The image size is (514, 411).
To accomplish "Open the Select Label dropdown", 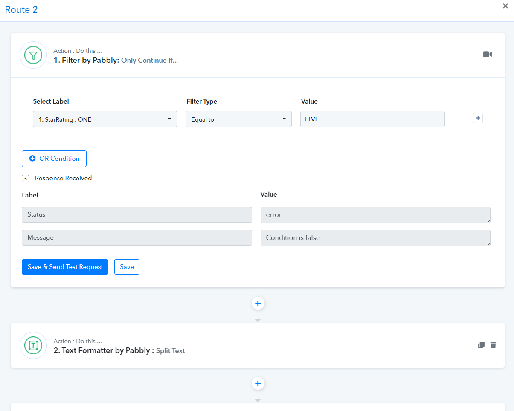I will point(105,119).
